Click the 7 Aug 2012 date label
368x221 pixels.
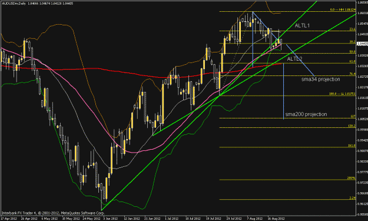click(255, 219)
